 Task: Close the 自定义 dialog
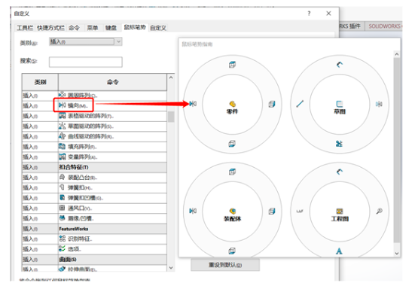328,14
